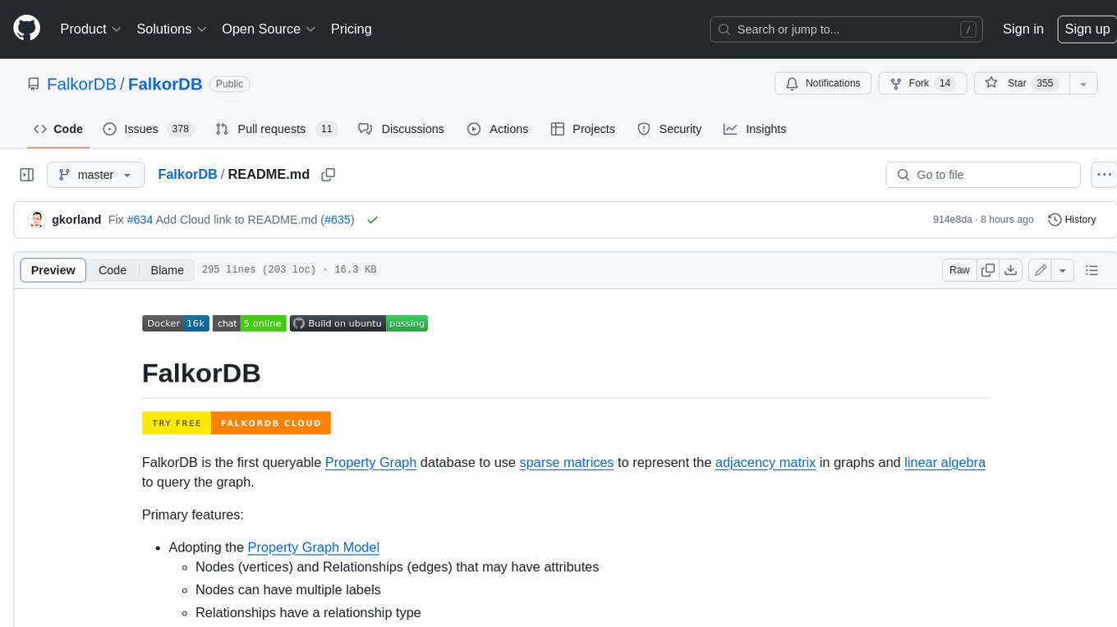View the Raw file
This screenshot has width=1117, height=627.
(x=959, y=270)
